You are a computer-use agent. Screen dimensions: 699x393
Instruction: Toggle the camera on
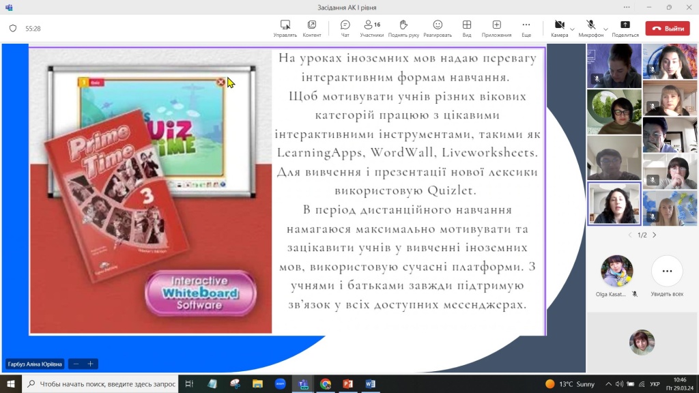pos(559,25)
